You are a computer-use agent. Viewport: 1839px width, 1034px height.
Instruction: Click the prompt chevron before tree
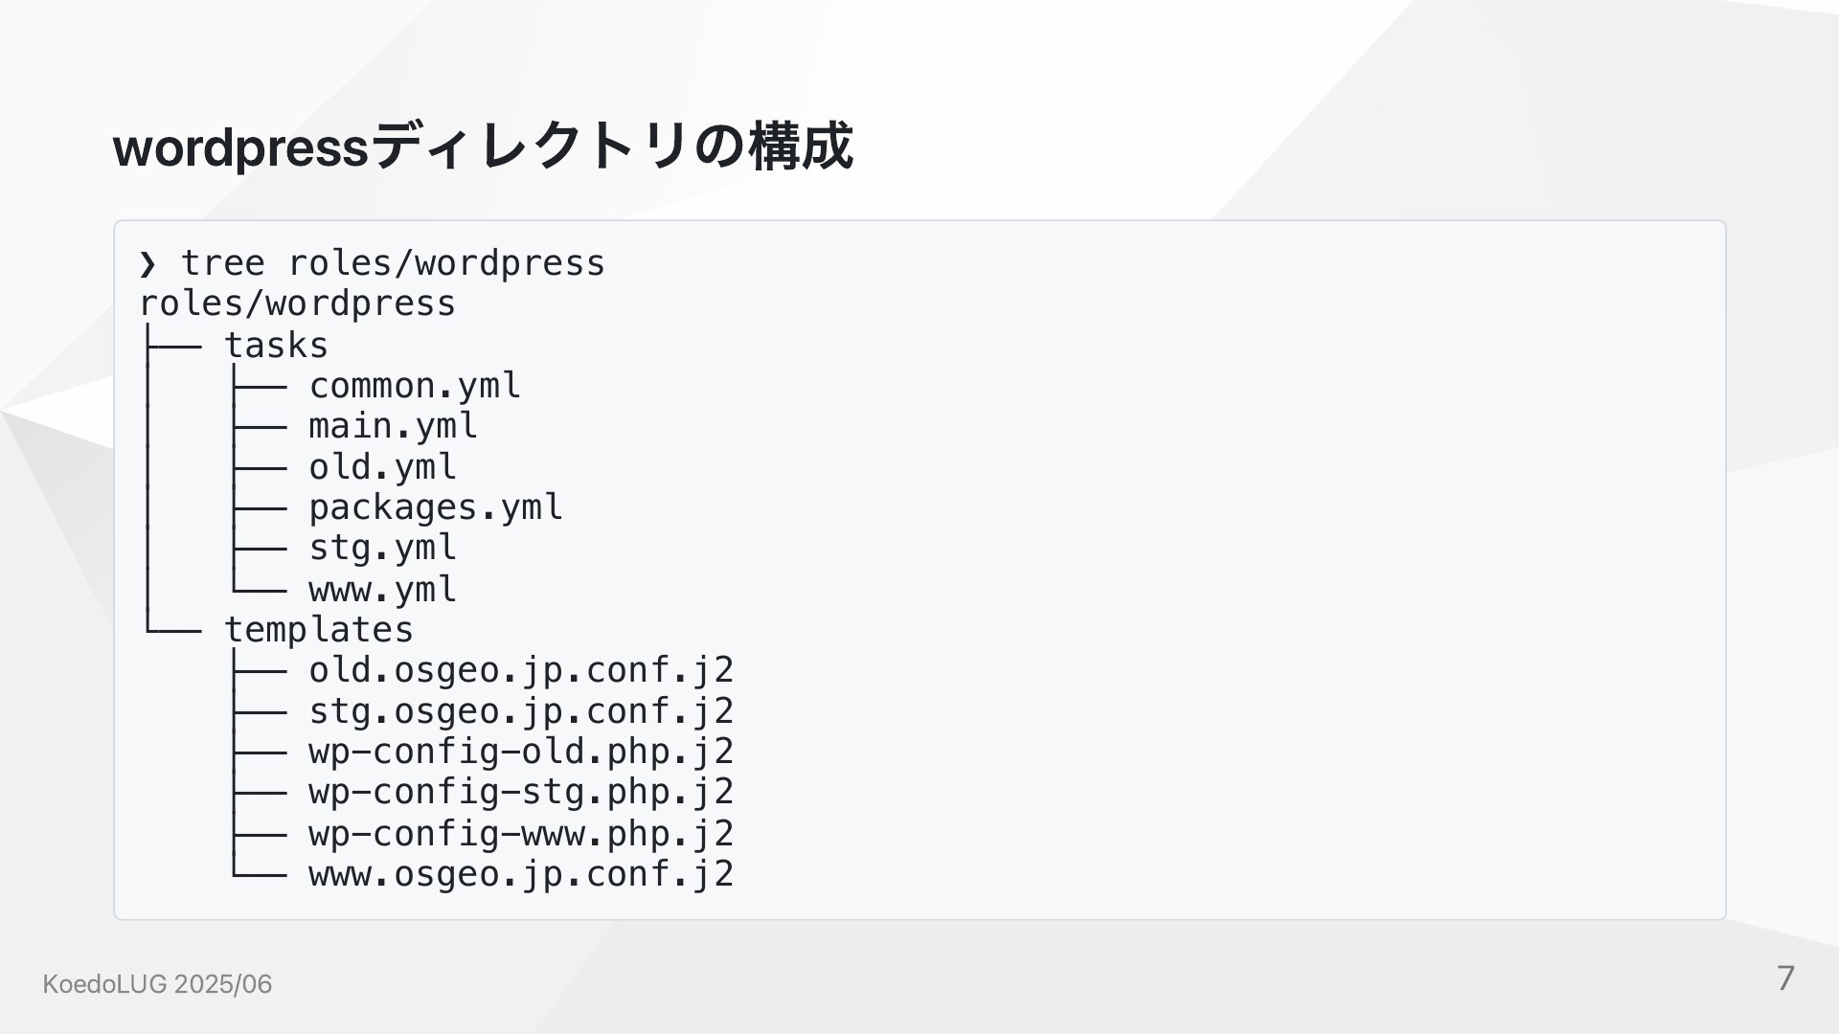tap(147, 263)
